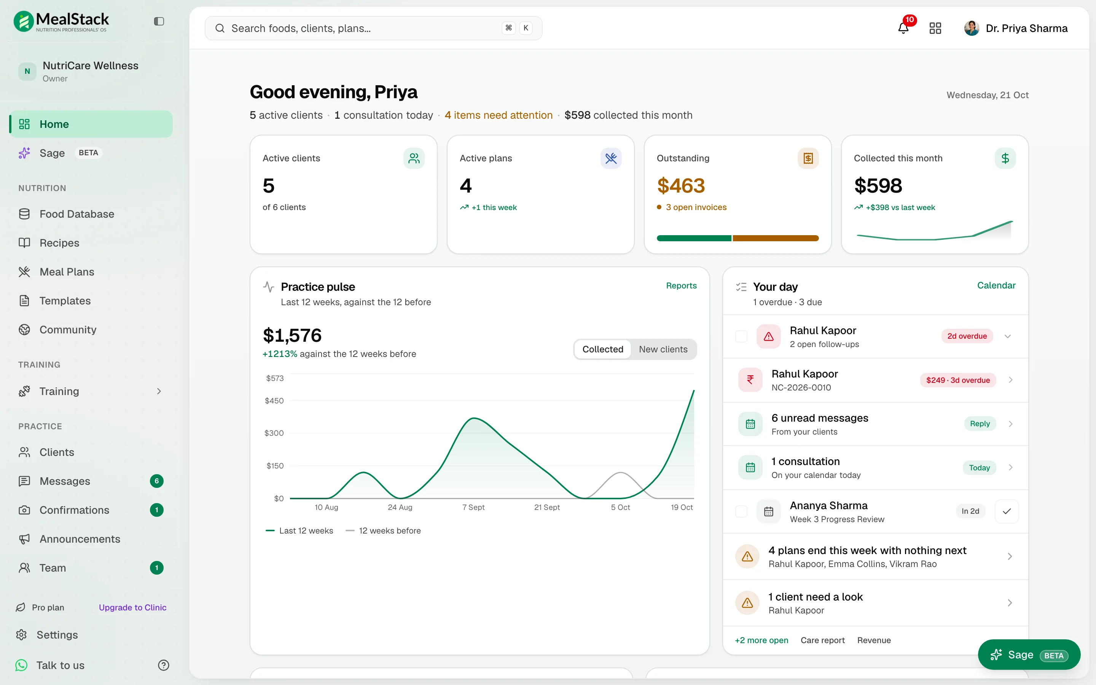Viewport: 1096px width, 685px height.
Task: Open the Food Database section
Action: [x=91, y=214]
